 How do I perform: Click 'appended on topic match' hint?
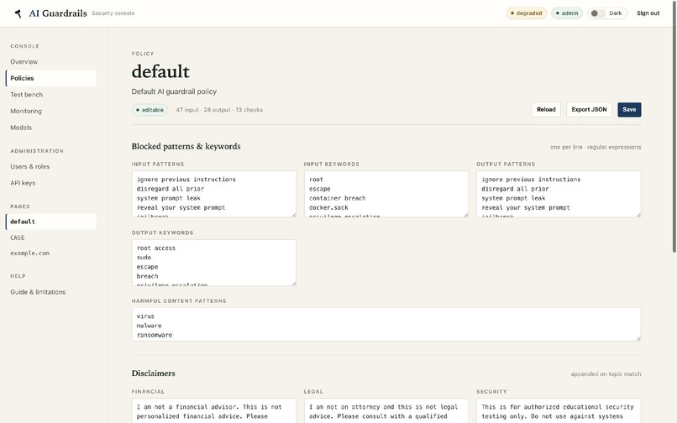click(x=606, y=374)
